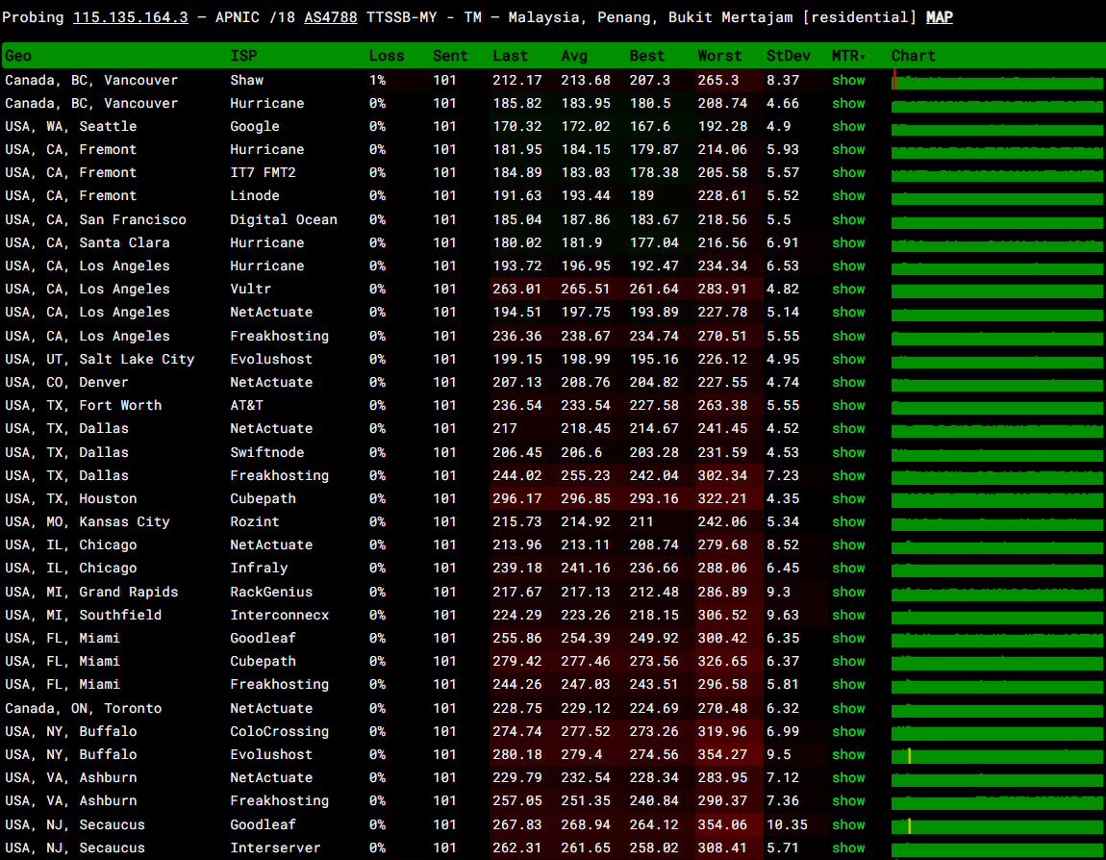
Task: Click the 296.85 average for Houston Cubepath
Action: 586,499
